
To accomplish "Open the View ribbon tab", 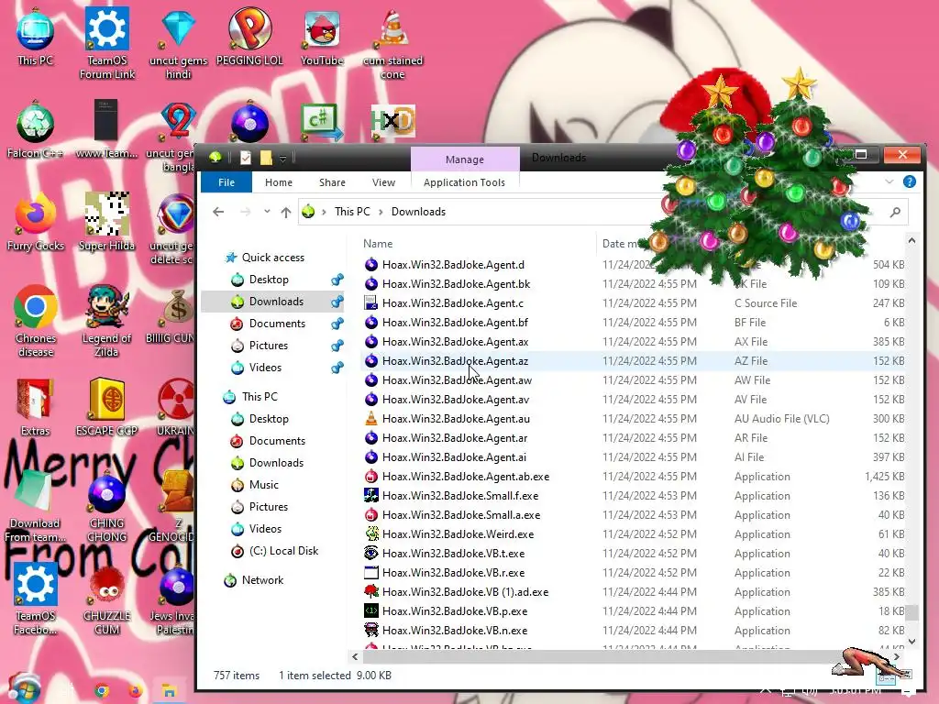I will pyautogui.click(x=383, y=182).
